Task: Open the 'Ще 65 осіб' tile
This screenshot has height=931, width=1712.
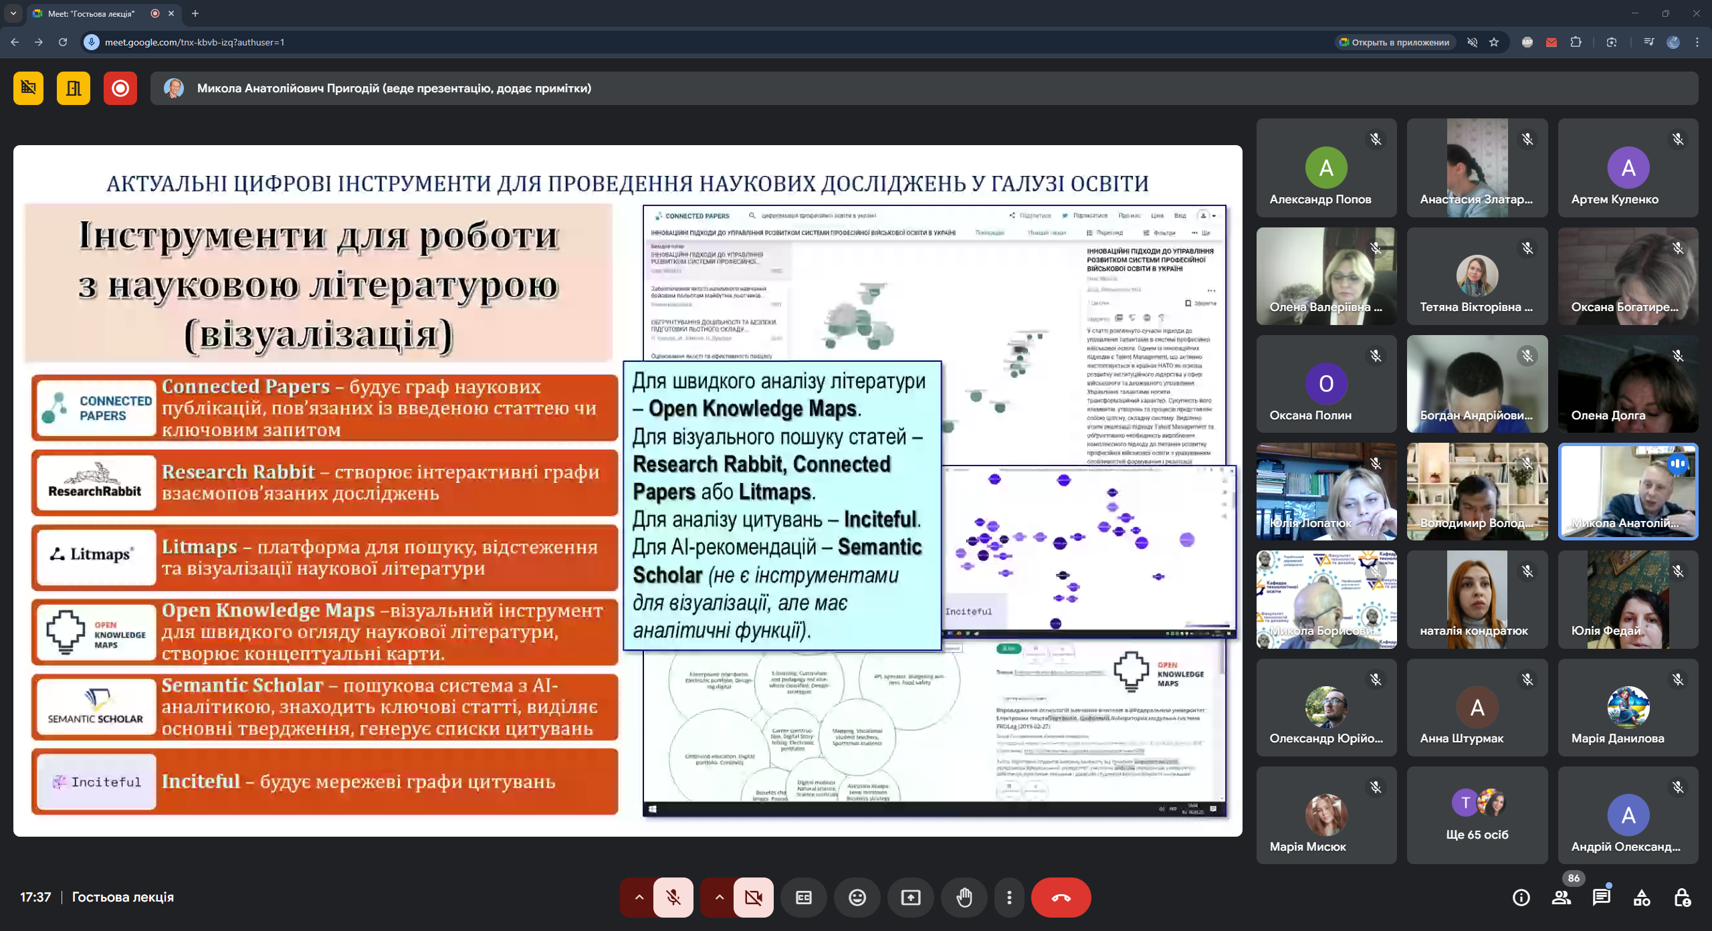Action: [x=1477, y=815]
